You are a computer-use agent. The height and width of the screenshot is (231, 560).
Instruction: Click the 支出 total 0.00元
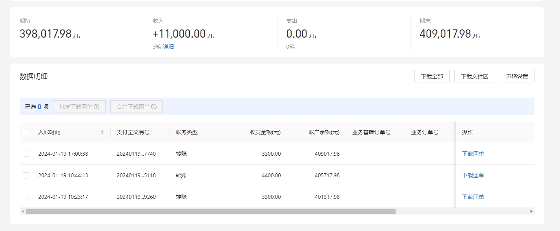(301, 34)
